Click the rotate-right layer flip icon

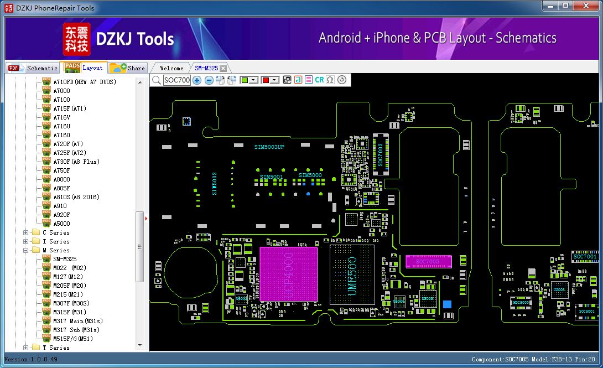tap(220, 80)
